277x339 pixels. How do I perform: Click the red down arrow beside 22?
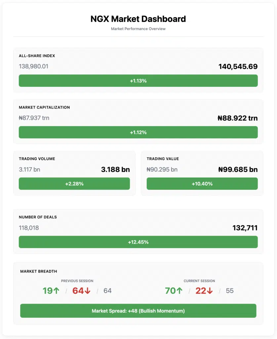pos(210,291)
